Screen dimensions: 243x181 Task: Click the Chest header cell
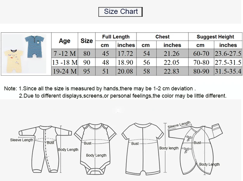(163, 37)
